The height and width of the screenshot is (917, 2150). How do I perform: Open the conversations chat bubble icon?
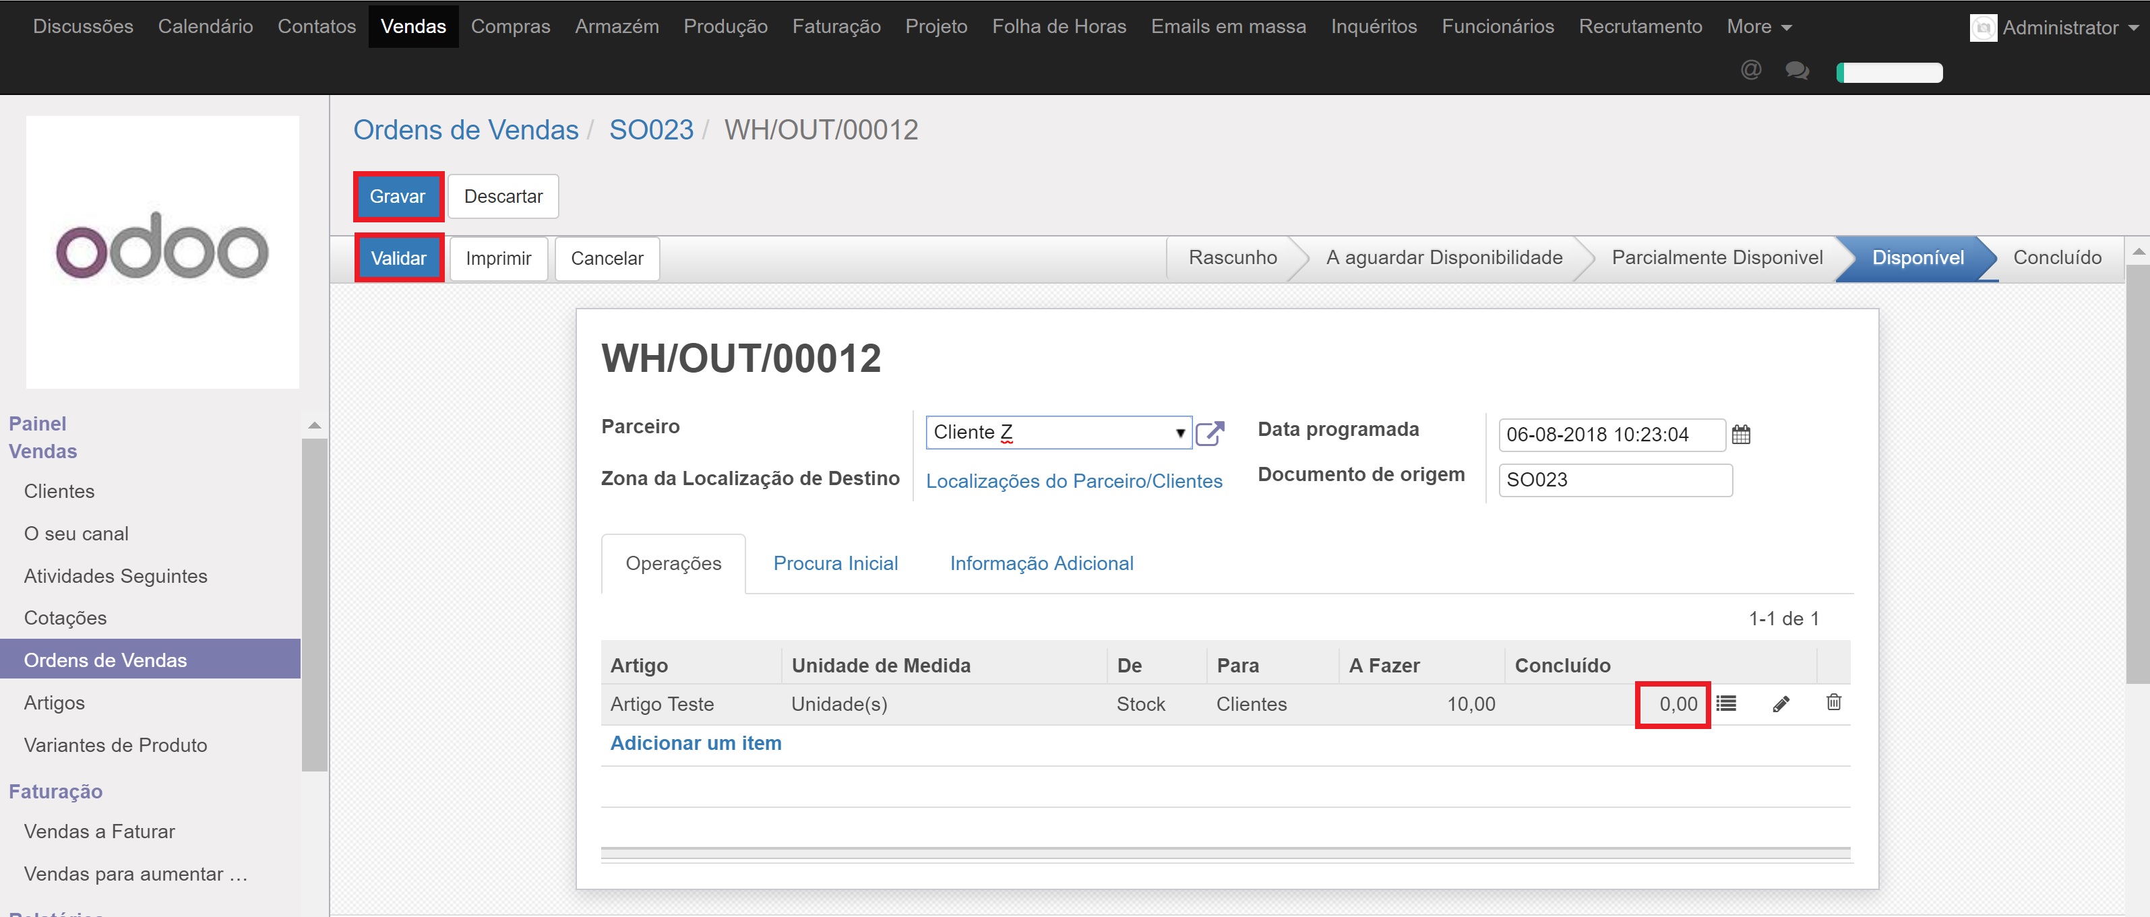tap(1796, 71)
